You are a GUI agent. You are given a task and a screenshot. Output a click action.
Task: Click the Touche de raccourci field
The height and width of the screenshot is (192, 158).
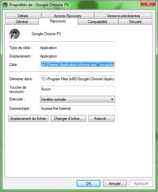pyautogui.click(x=77, y=89)
